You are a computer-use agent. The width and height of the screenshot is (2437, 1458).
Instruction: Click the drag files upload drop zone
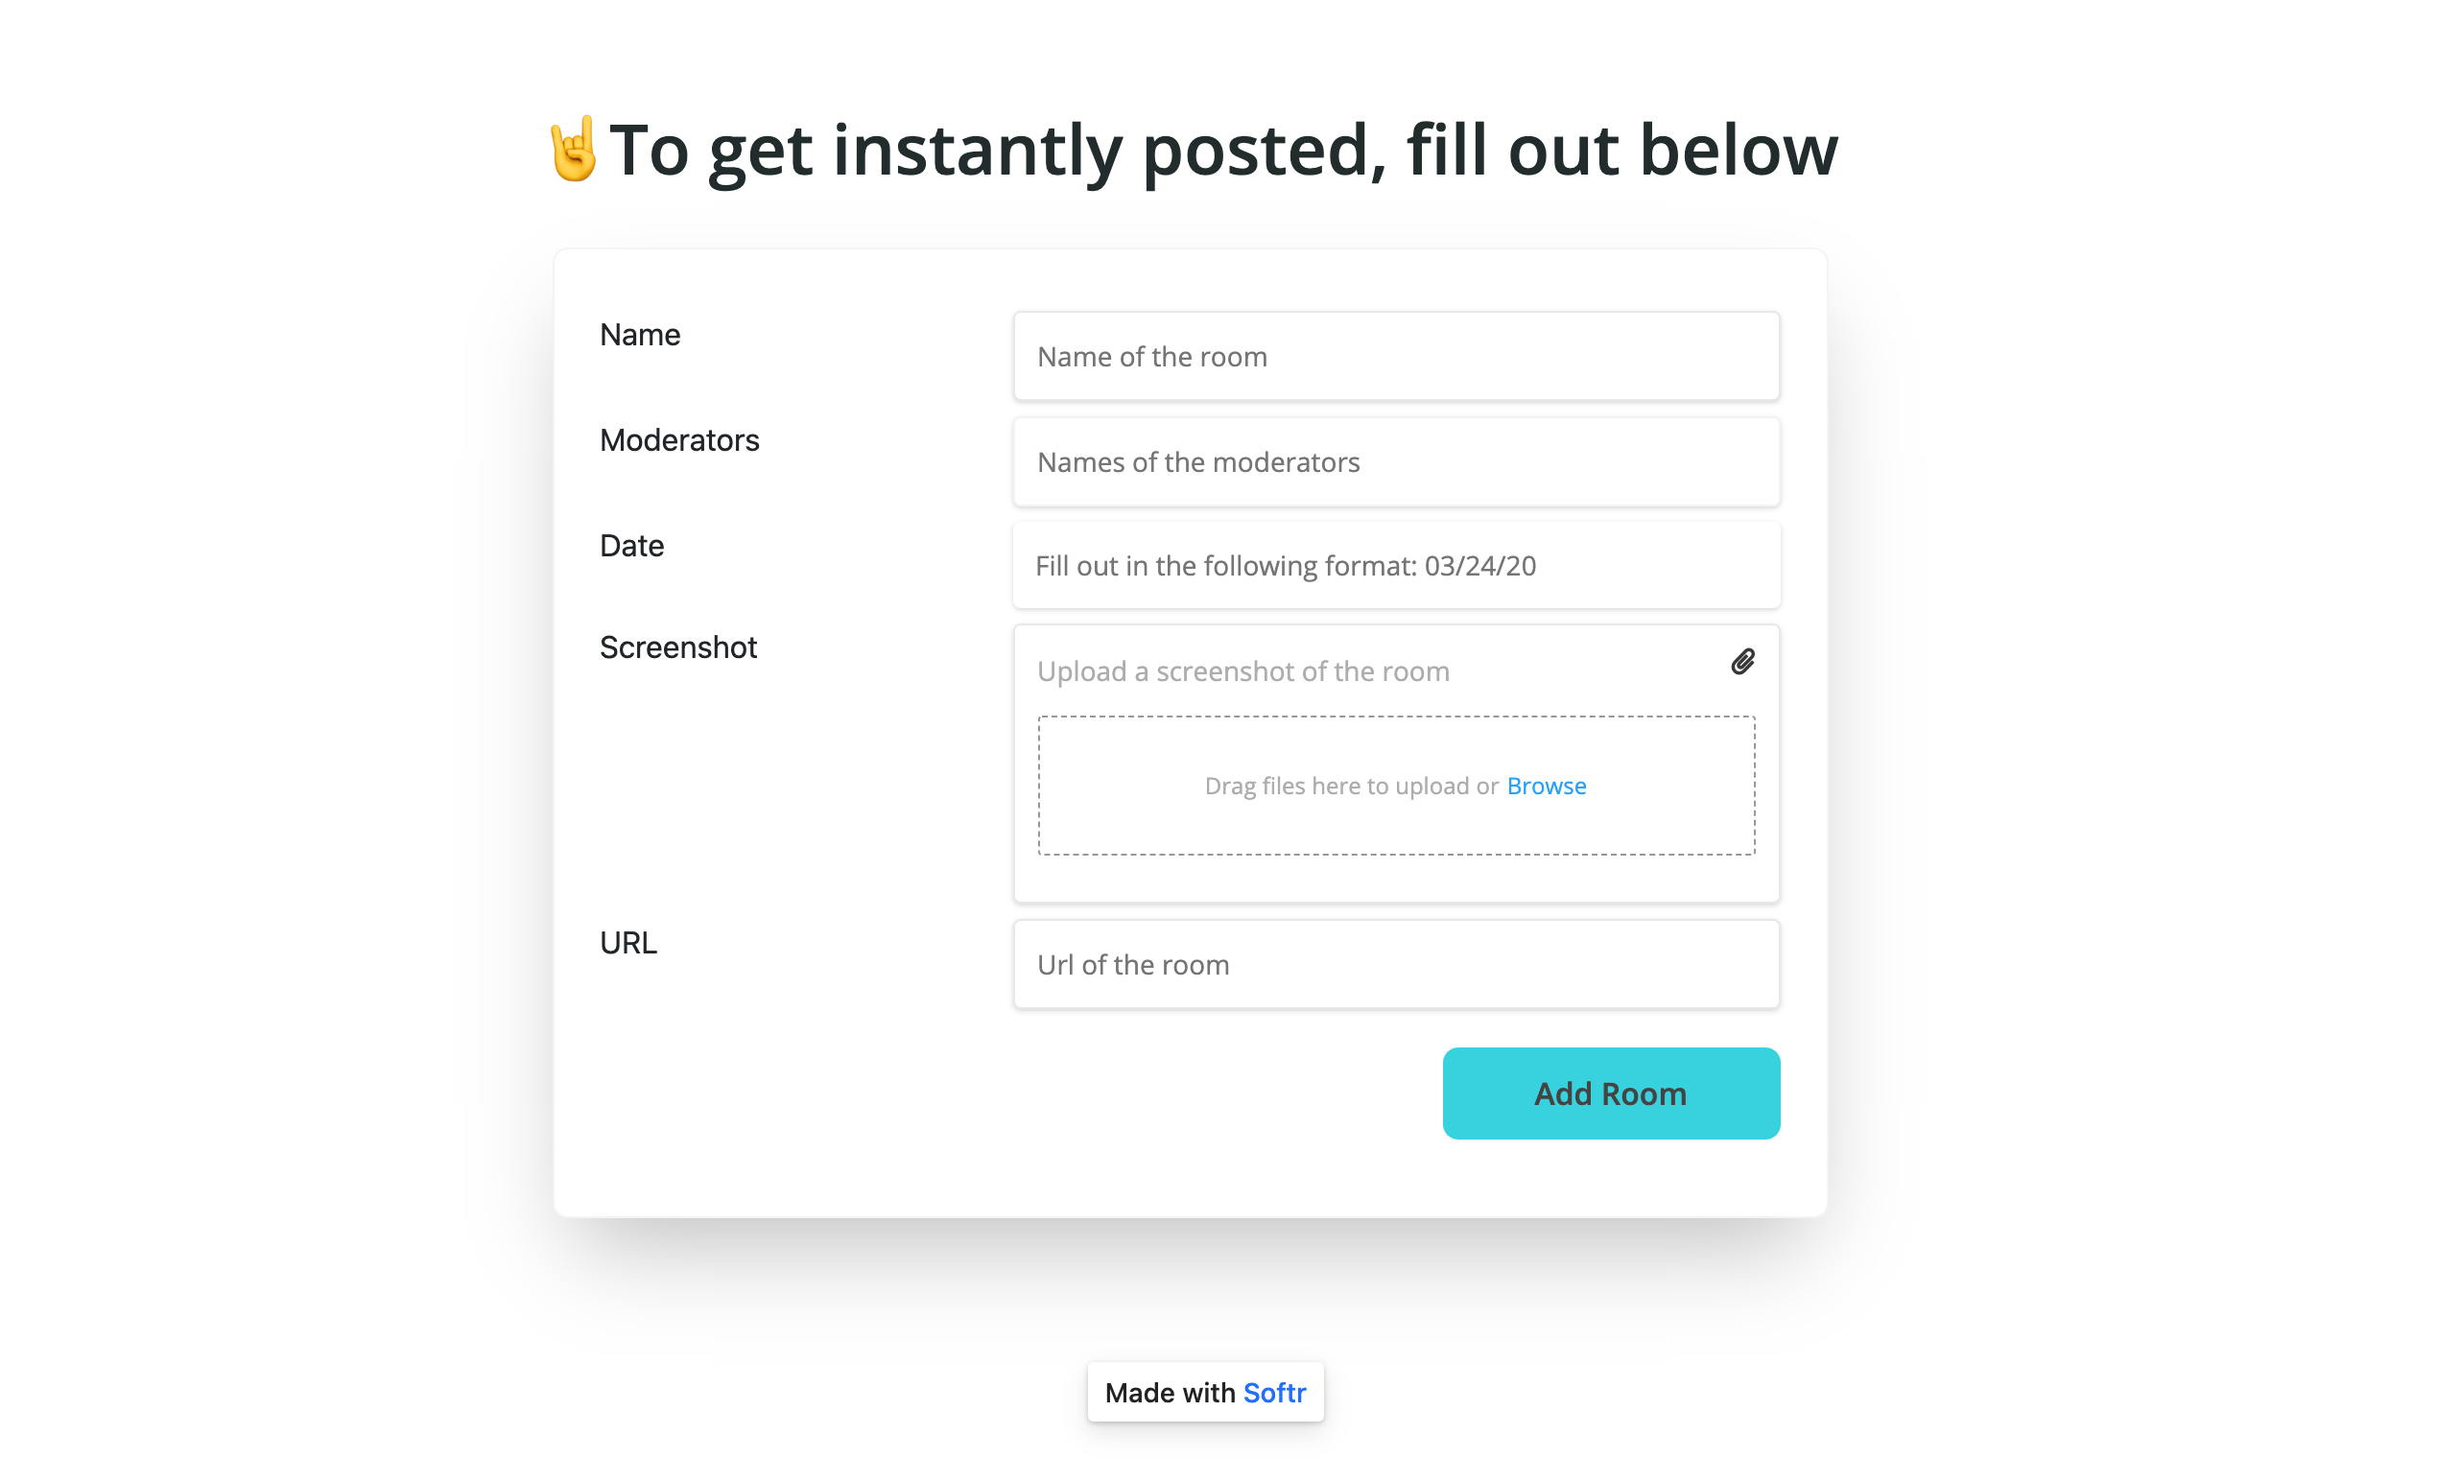[x=1395, y=785]
